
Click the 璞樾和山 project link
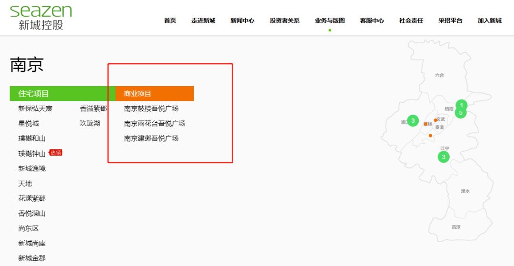(x=32, y=138)
